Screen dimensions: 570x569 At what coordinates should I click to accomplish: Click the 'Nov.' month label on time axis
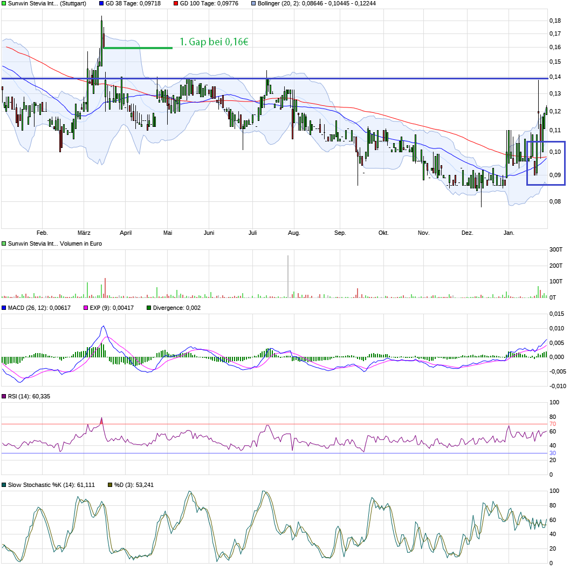[423, 233]
